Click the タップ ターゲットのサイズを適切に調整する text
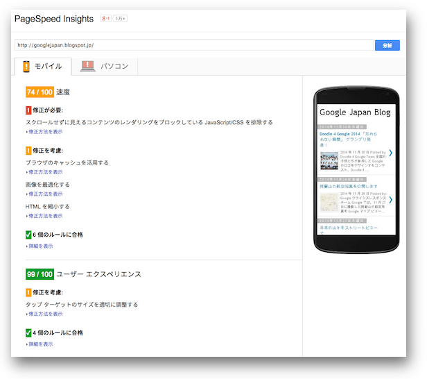Image resolution: width=427 pixels, height=379 pixels. coord(82,305)
